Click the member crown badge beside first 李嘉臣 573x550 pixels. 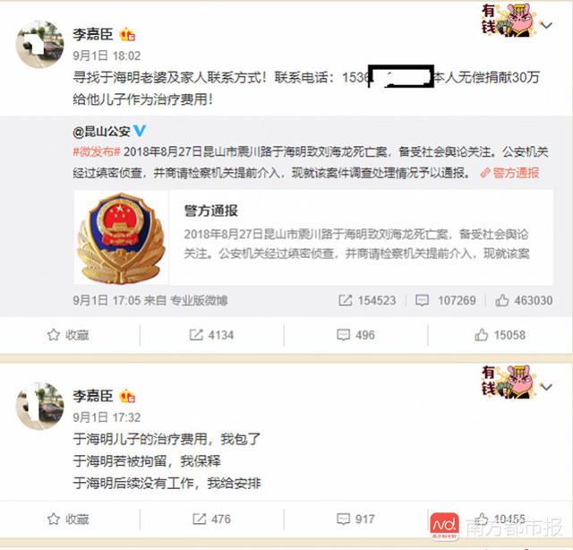127,35
